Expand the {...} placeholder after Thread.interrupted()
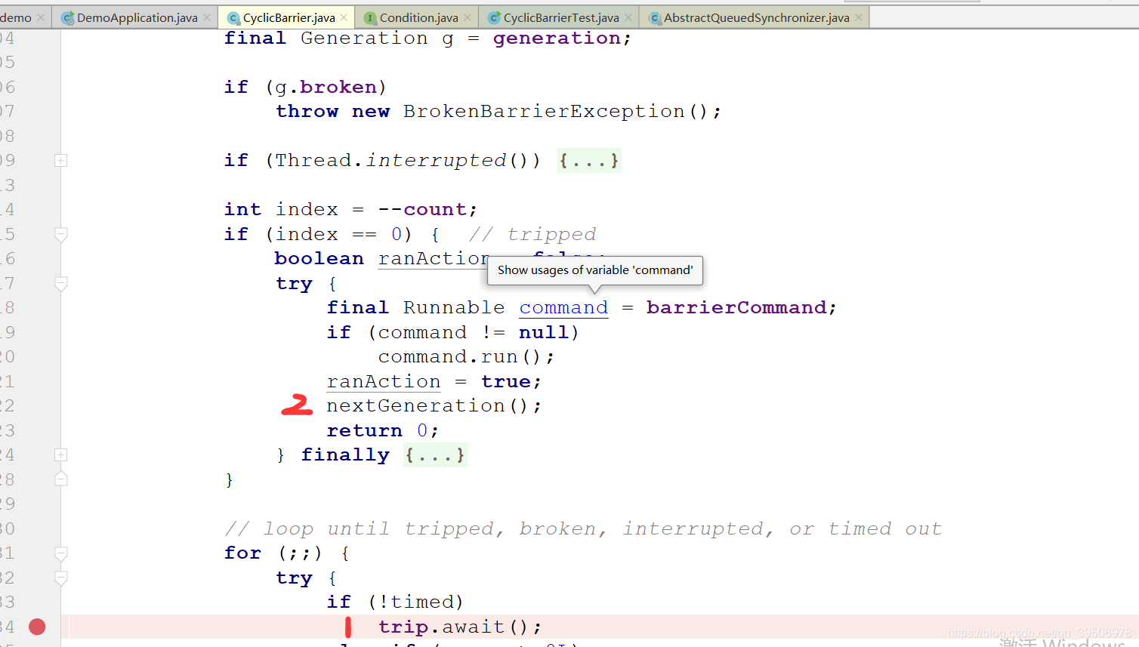This screenshot has height=647, width=1139. click(589, 160)
